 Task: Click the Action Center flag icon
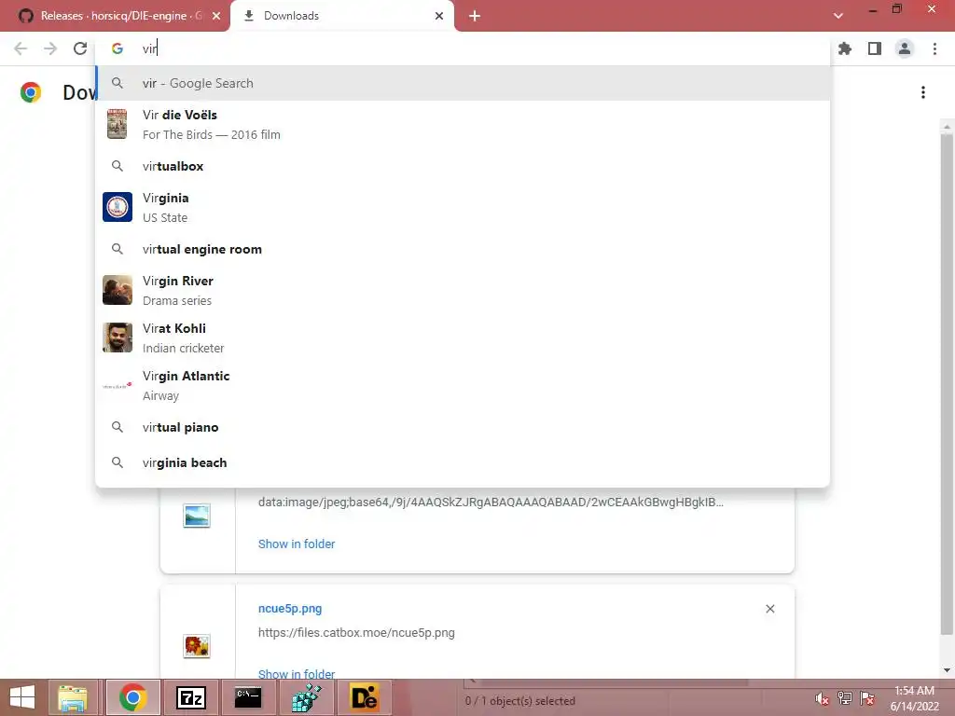pyautogui.click(x=867, y=698)
